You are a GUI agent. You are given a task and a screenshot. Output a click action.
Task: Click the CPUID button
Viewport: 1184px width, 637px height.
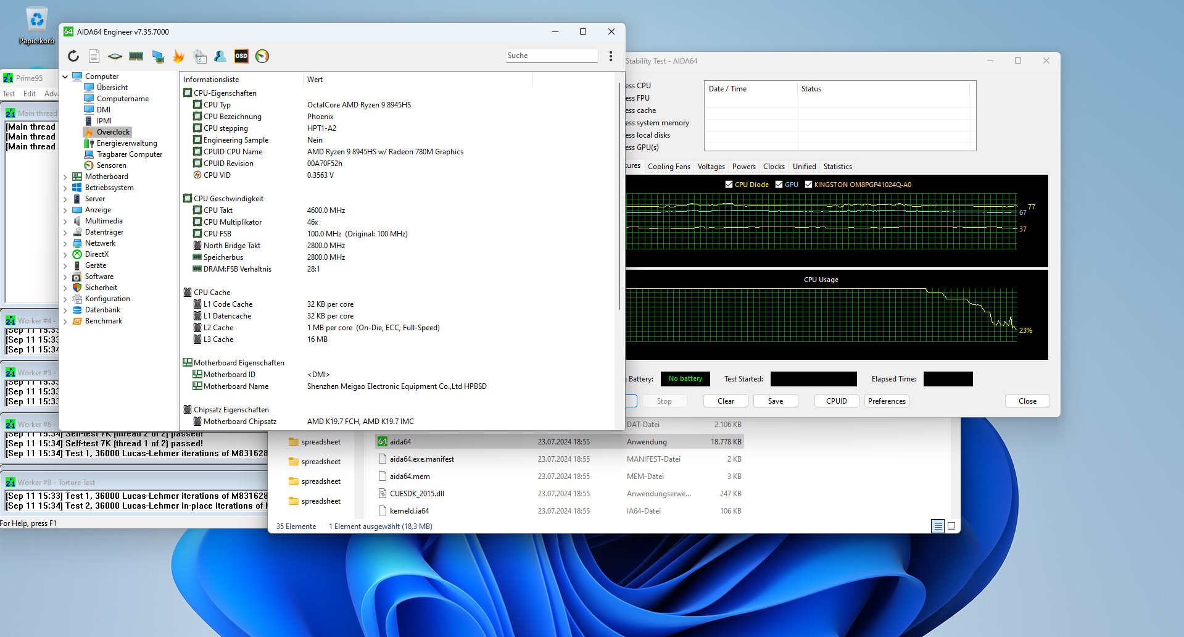click(836, 401)
